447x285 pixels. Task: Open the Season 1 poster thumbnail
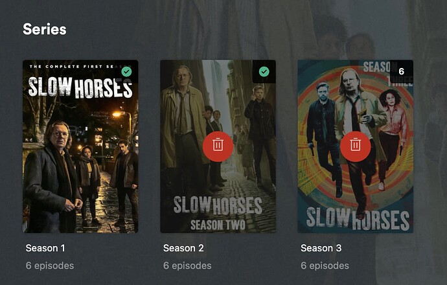point(80,146)
